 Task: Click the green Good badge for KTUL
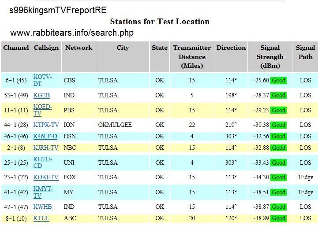(278, 219)
